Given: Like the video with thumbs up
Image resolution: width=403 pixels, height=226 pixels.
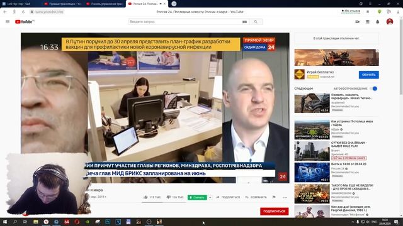Looking at the screenshot, I should [x=152, y=197].
